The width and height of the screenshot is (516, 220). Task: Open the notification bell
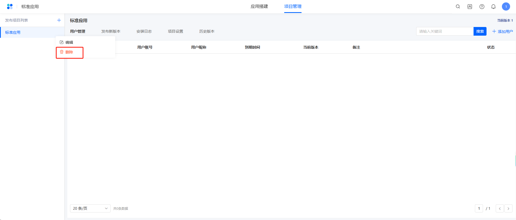click(494, 6)
